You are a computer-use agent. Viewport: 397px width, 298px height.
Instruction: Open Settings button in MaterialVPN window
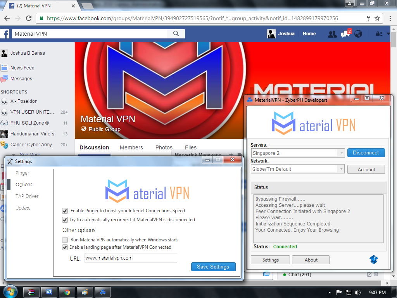point(270,260)
